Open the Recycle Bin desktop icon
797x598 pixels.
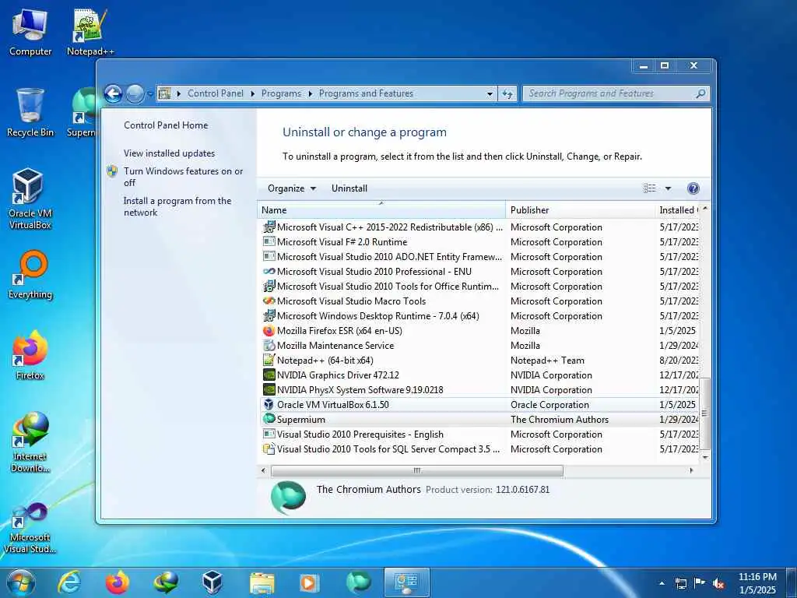(30, 112)
